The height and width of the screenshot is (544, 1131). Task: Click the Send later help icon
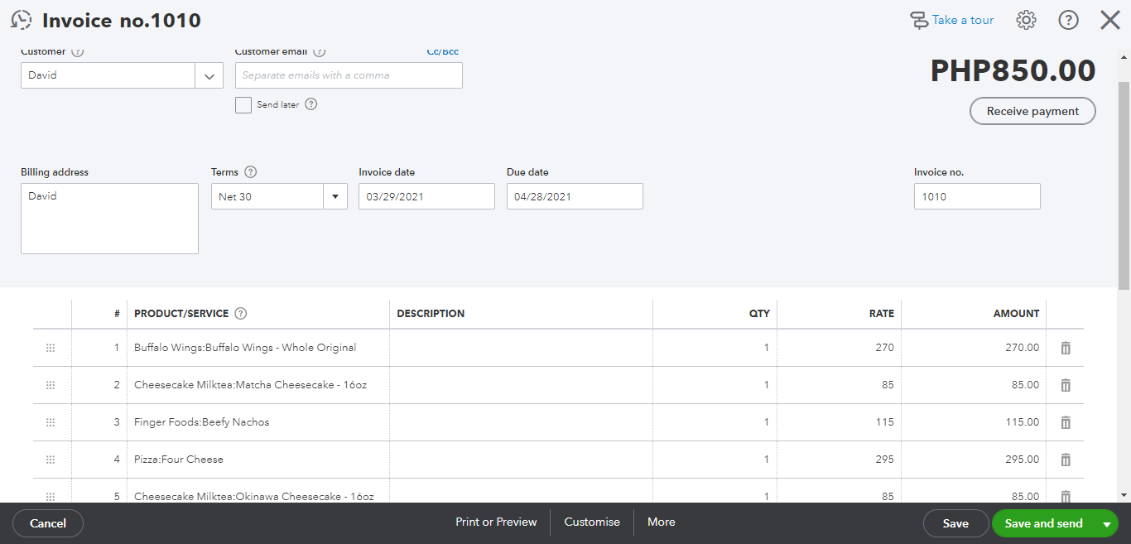tap(311, 104)
